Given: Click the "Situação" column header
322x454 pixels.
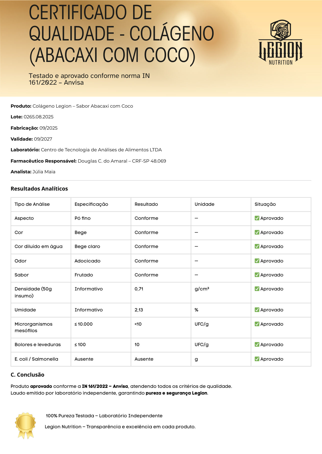Looking at the screenshot, I should [265, 204].
